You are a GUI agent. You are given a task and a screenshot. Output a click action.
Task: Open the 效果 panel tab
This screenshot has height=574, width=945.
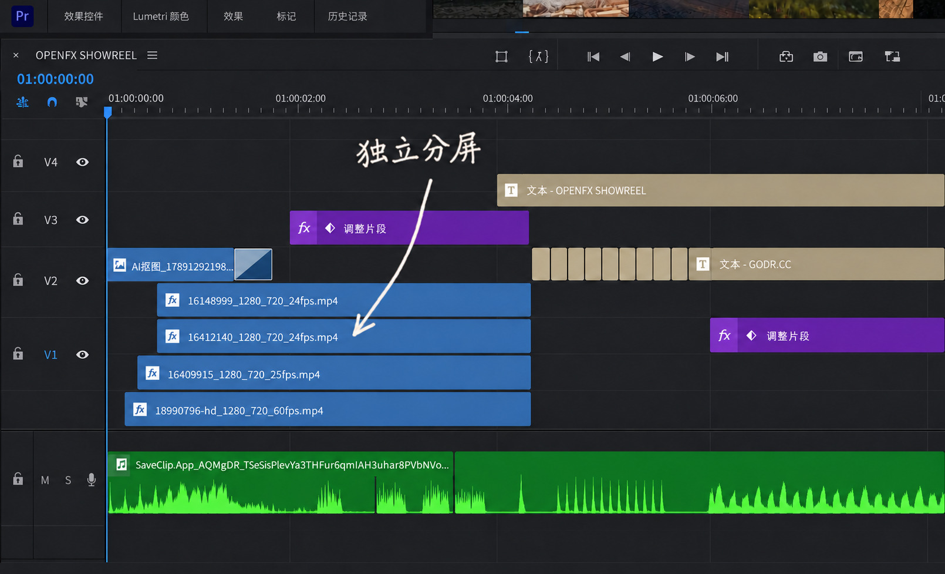(x=233, y=16)
